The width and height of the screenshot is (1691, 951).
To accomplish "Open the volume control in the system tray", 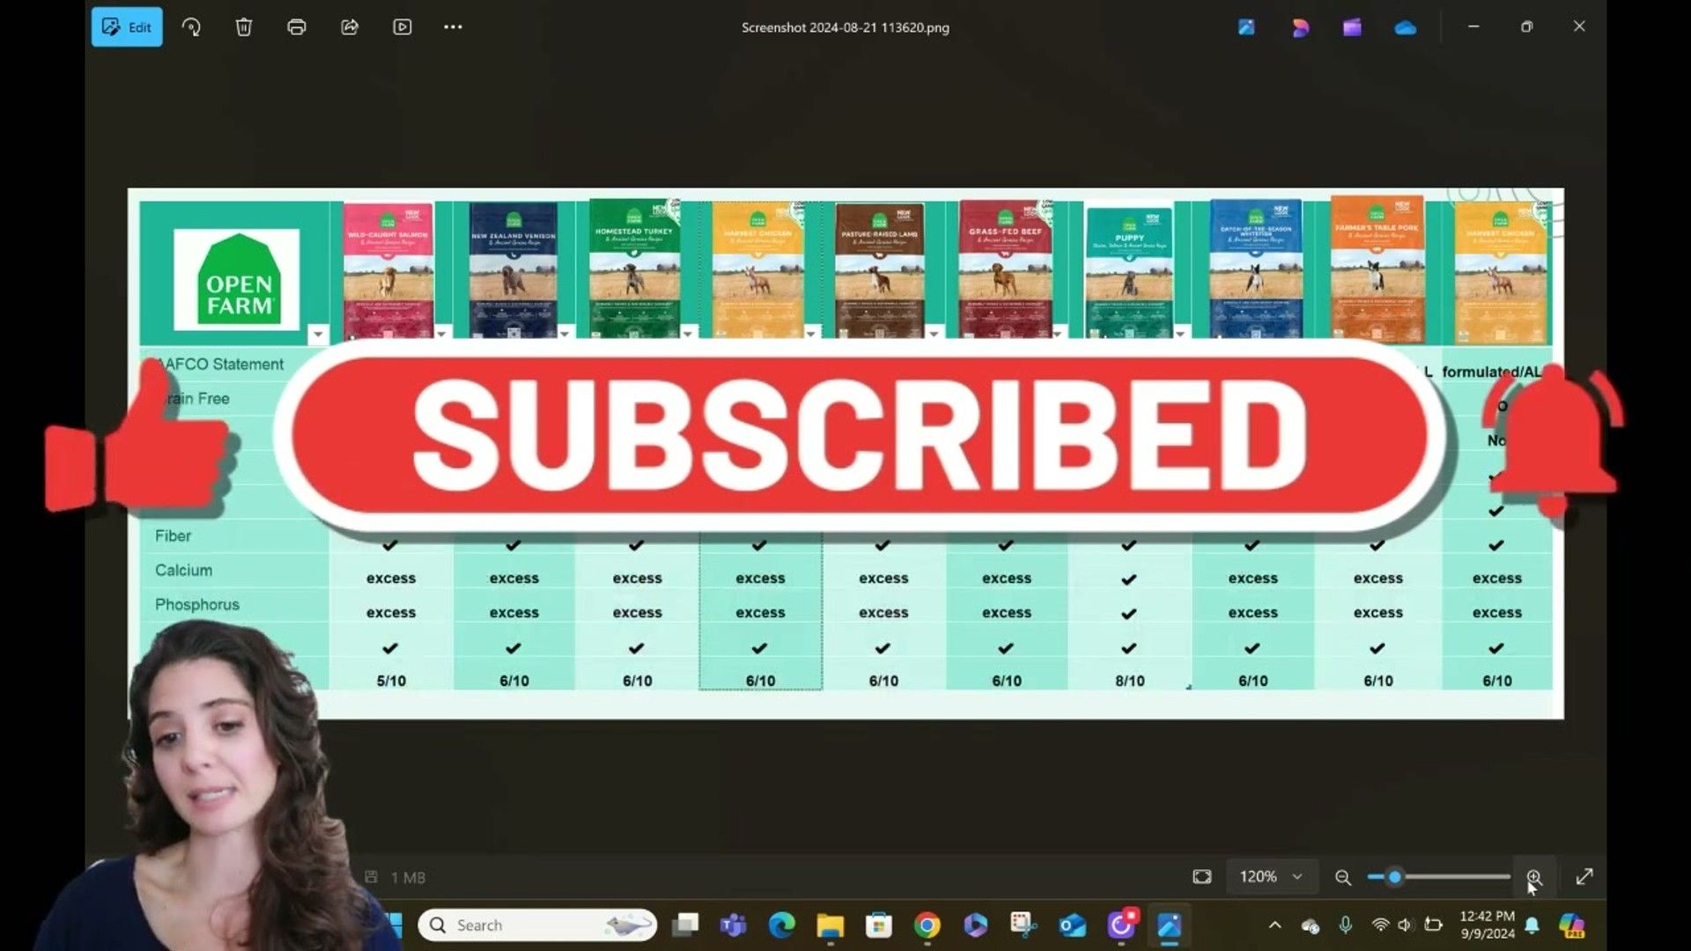I will [1405, 925].
